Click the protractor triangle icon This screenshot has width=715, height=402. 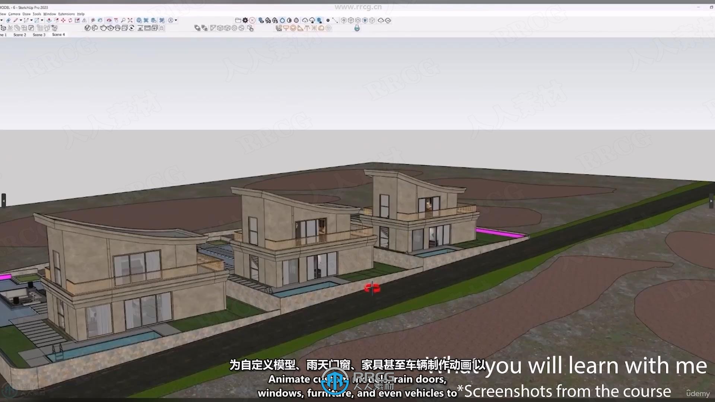coord(300,28)
